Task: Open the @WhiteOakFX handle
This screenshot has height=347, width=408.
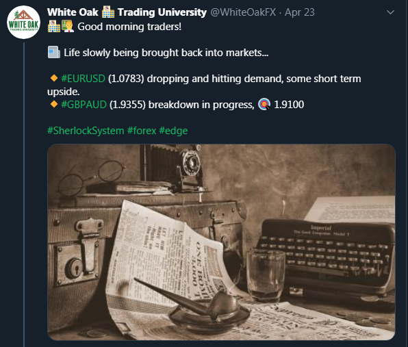Action: [x=243, y=12]
